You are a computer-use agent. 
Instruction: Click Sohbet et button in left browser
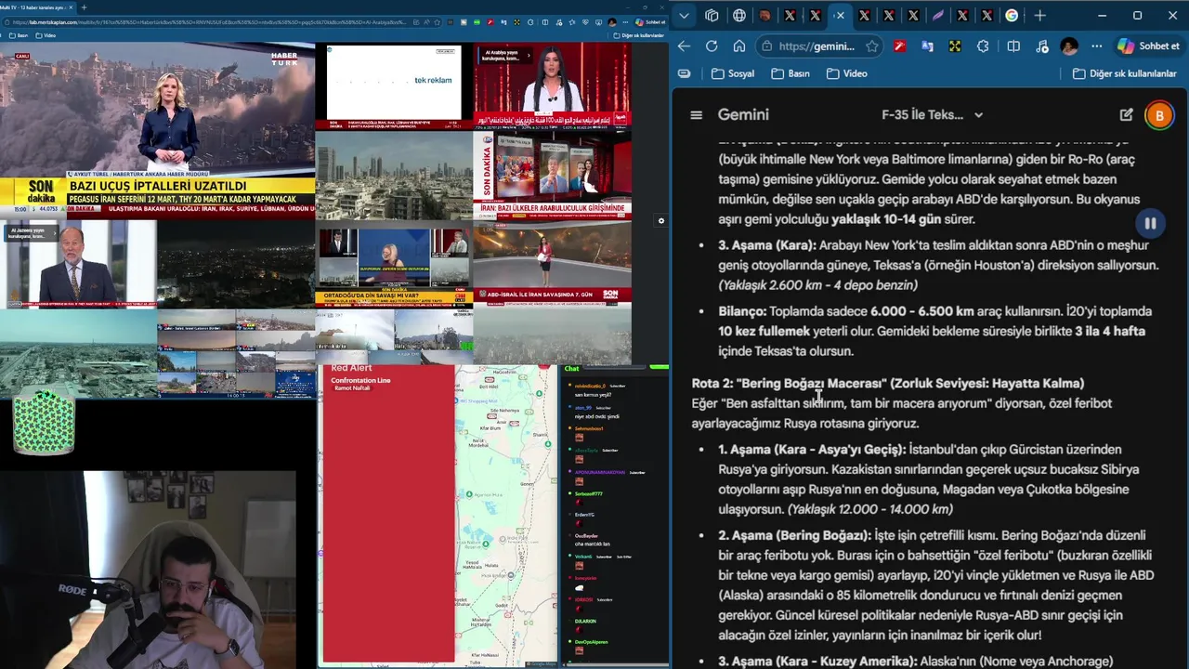pos(650,21)
